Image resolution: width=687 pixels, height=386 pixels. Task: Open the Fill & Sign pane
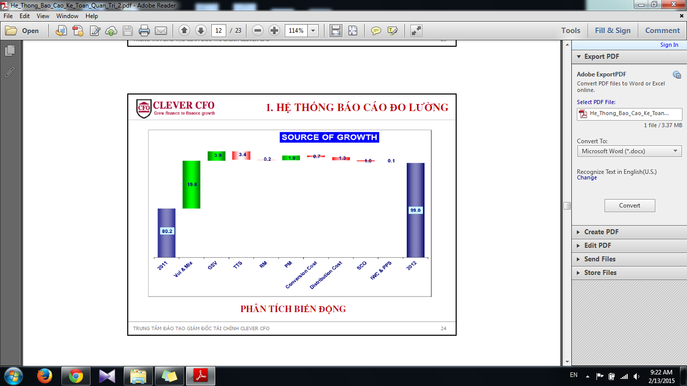pos(612,31)
